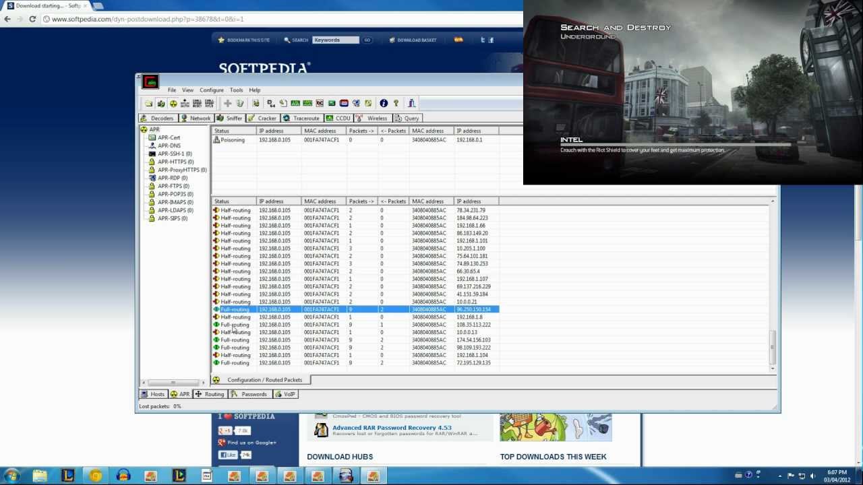This screenshot has height=485, width=863.
Task: Click the Spanish flag language icon
Action: click(458, 40)
